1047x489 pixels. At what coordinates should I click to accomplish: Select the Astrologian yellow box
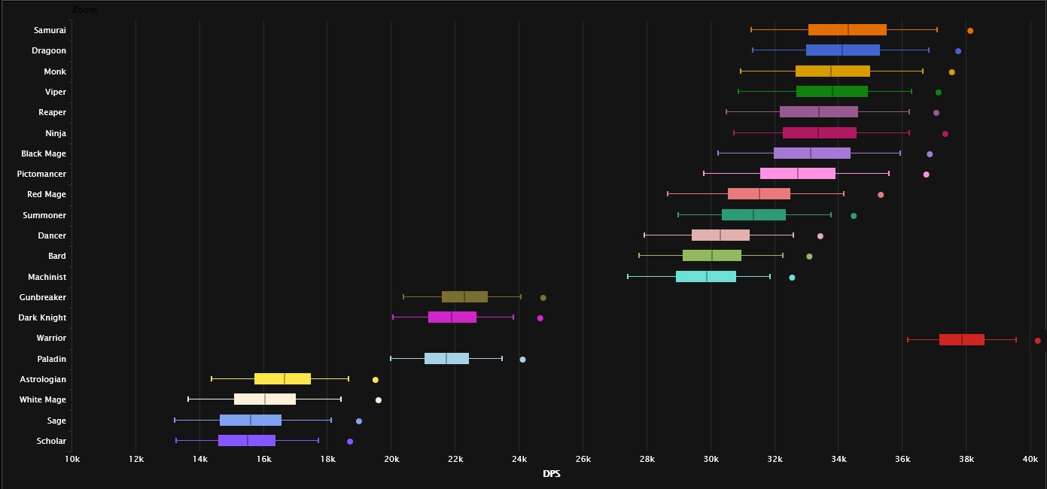pos(282,379)
